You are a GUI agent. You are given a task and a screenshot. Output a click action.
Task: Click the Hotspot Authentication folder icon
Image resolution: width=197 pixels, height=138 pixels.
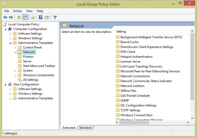click(118, 56)
